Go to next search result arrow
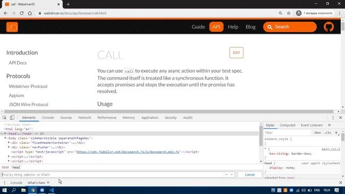This screenshot has height=194, width=345. click(232, 175)
